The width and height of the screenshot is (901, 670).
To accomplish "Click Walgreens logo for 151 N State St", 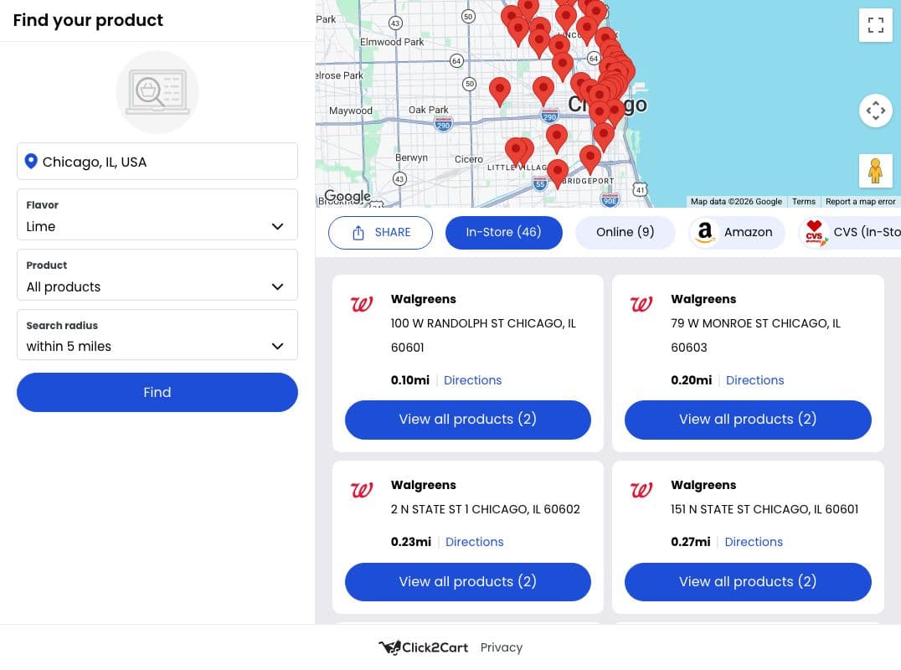I will (641, 490).
